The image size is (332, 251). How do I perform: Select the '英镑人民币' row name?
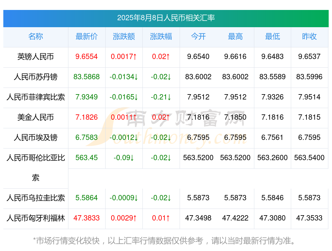36,57
